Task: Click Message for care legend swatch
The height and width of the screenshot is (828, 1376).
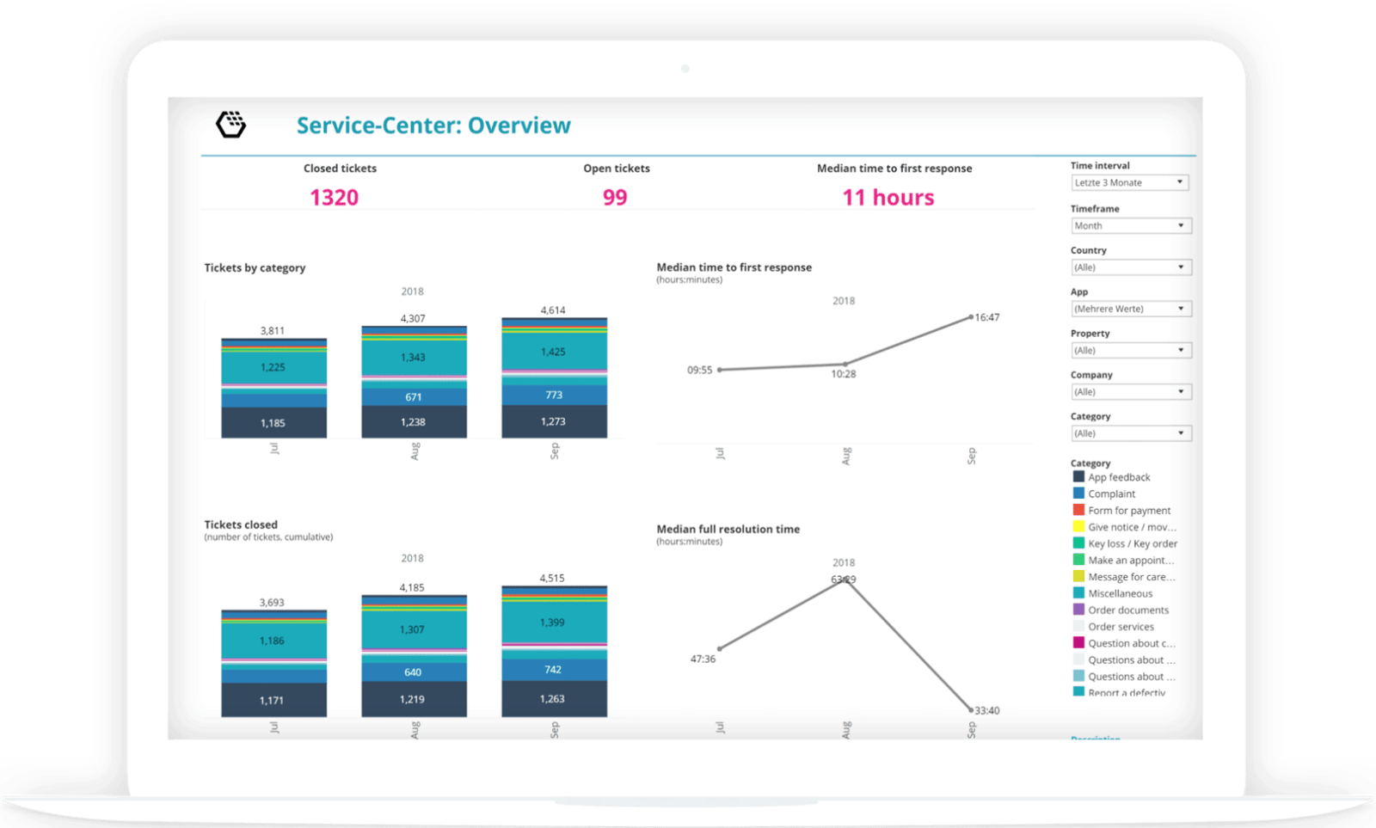Action: pyautogui.click(x=1078, y=576)
